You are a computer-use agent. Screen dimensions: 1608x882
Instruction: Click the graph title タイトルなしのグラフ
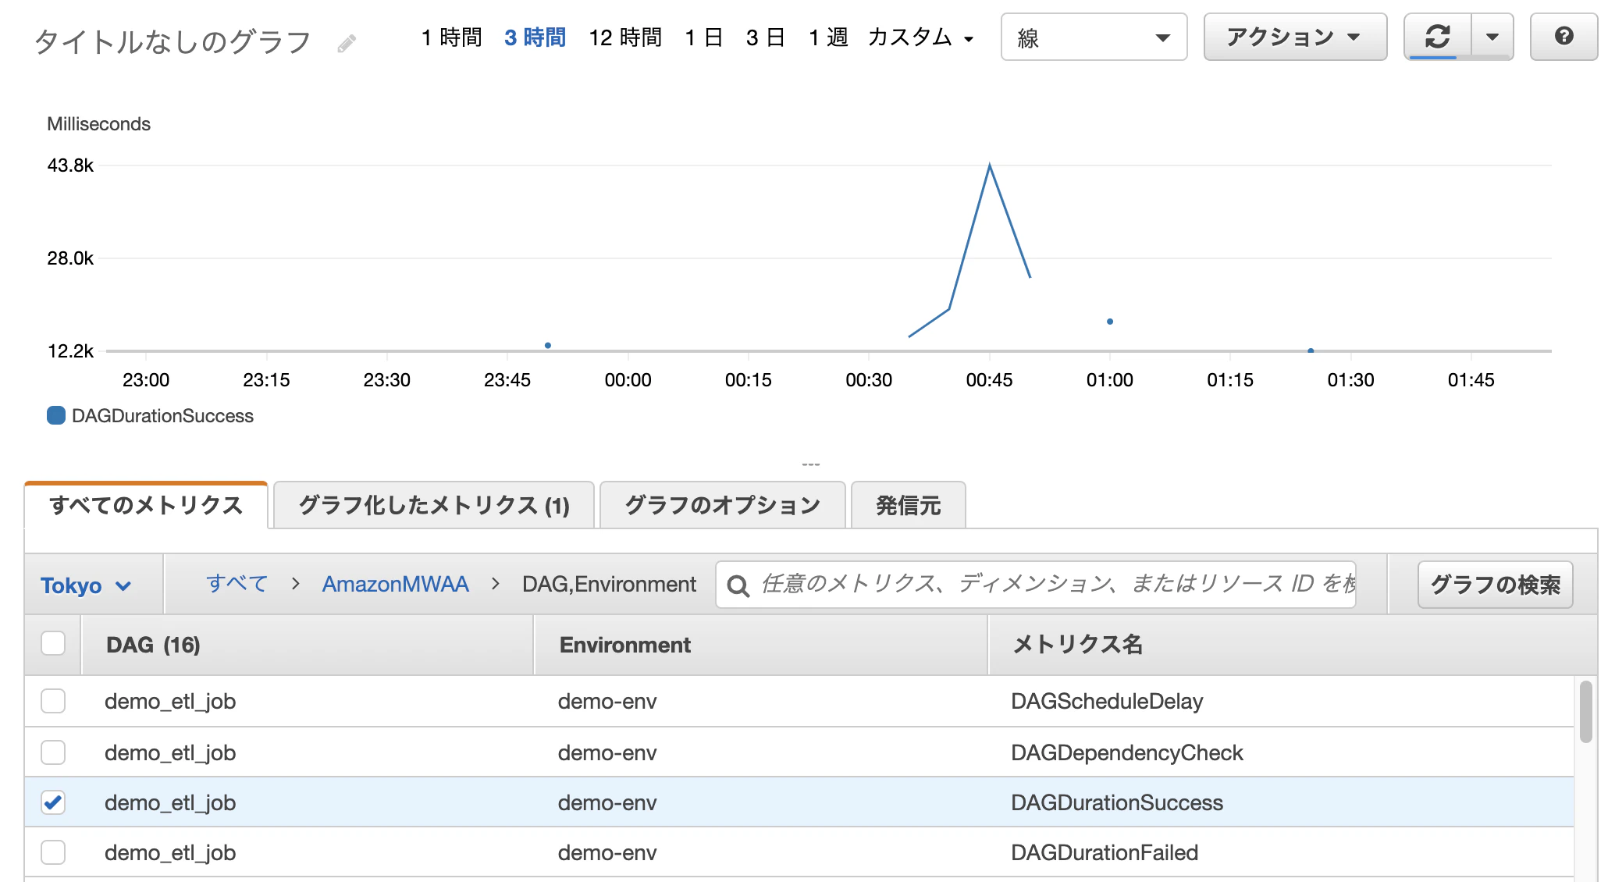tap(173, 42)
